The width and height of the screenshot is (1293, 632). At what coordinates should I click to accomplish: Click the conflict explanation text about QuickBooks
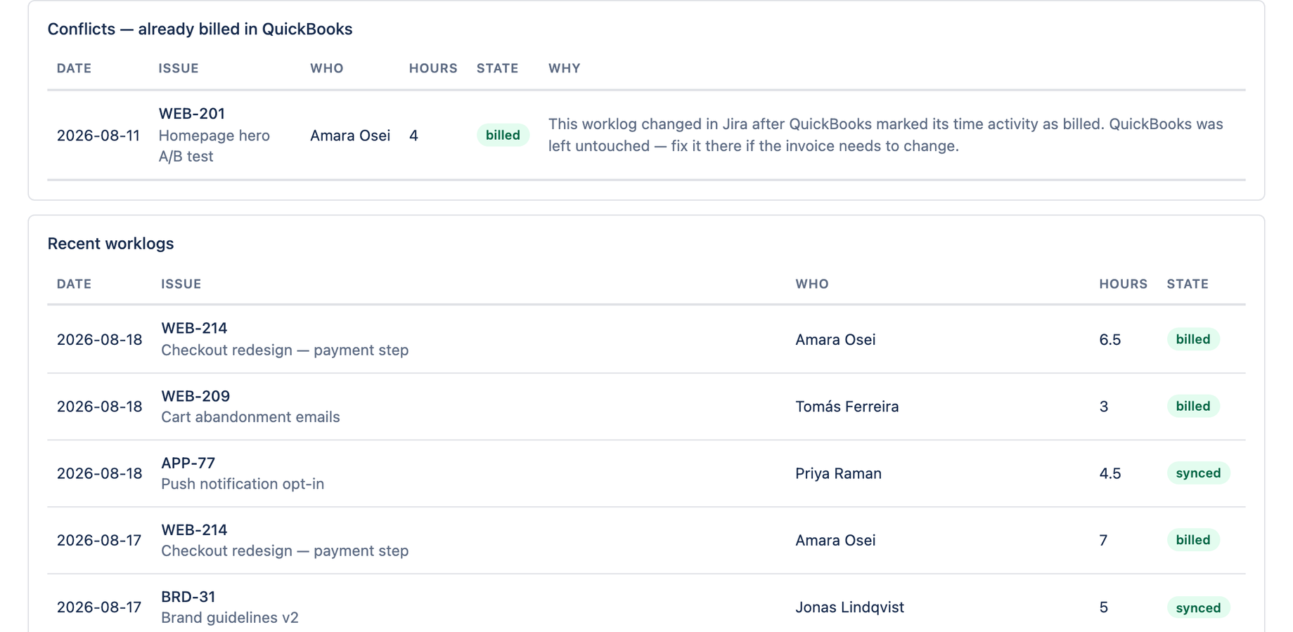point(886,135)
